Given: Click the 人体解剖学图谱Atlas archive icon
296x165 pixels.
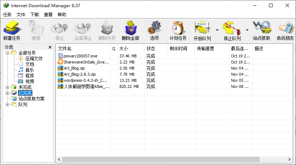Looking at the screenshot, I should pyautogui.click(x=60, y=86).
